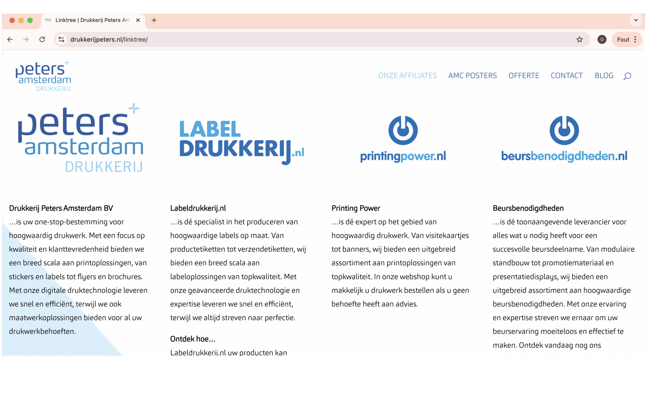Image resolution: width=645 pixels, height=403 pixels.
Task: Open the AMC Posters menu item
Action: coord(472,76)
